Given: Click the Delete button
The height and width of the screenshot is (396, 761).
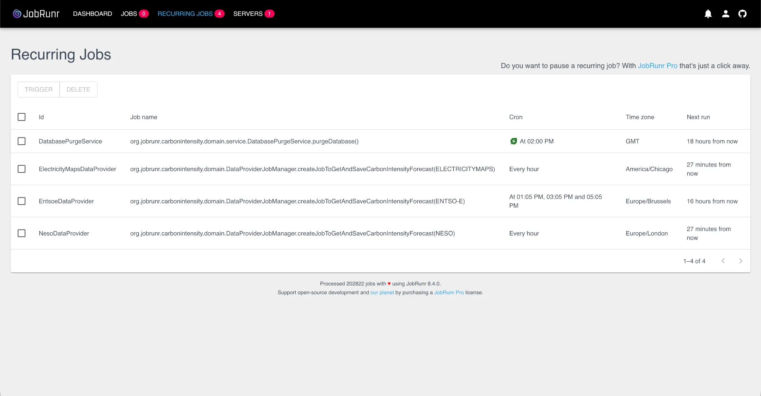Looking at the screenshot, I should point(78,90).
